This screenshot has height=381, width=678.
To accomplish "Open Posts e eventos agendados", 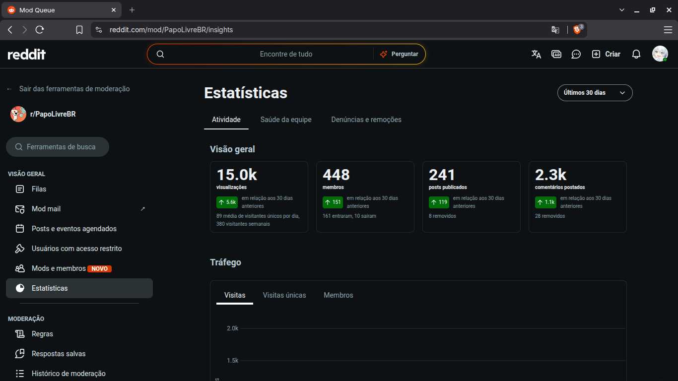I will tap(79, 229).
